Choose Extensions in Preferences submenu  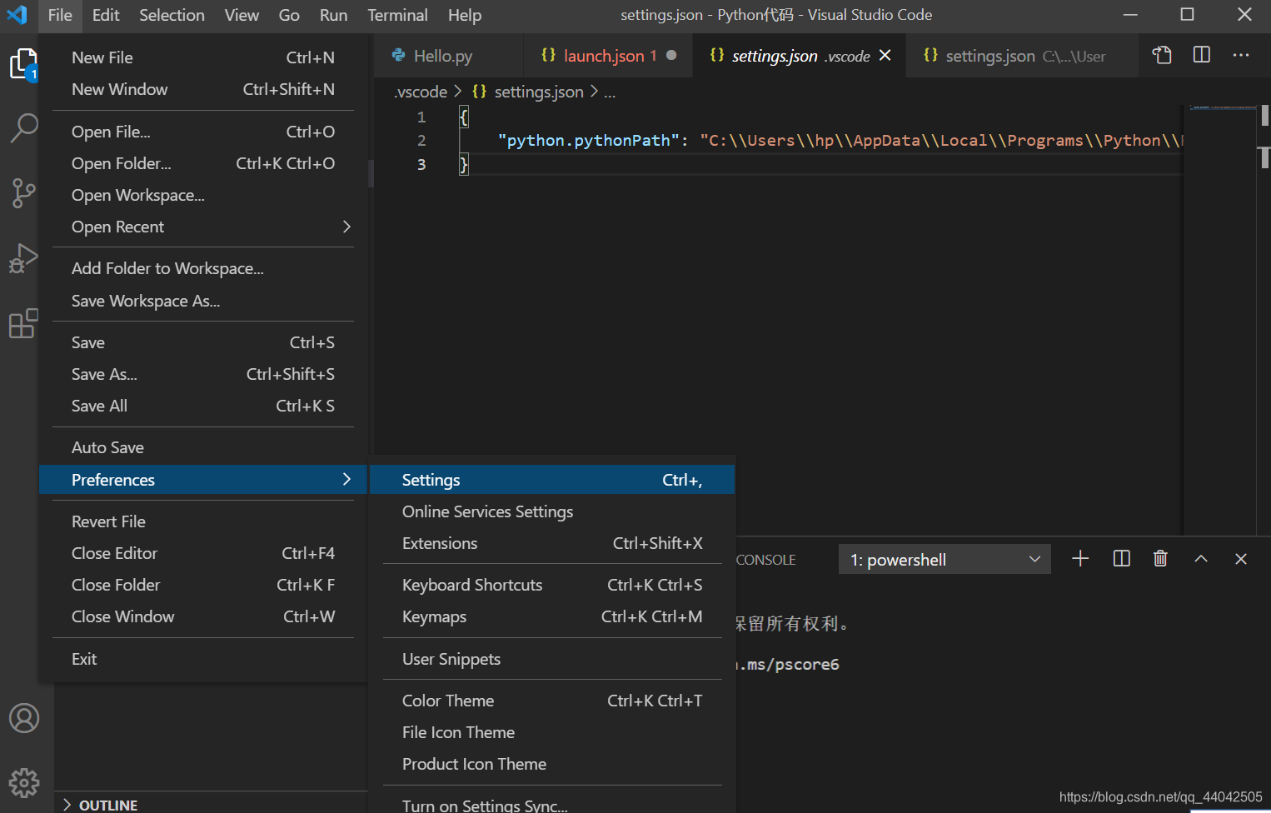click(x=552, y=543)
